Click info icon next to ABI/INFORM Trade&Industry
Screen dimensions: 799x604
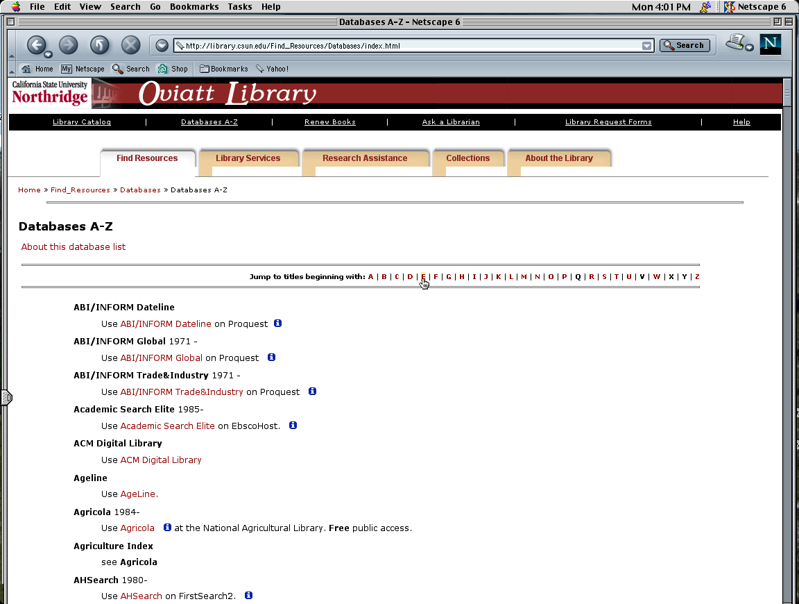tap(312, 392)
